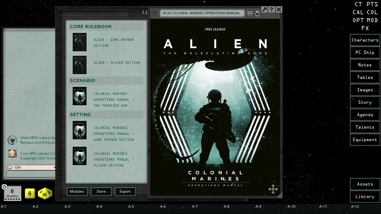Viewport: 381px width, 214px height.
Task: Open help via the question mark icon
Action: point(271,10)
